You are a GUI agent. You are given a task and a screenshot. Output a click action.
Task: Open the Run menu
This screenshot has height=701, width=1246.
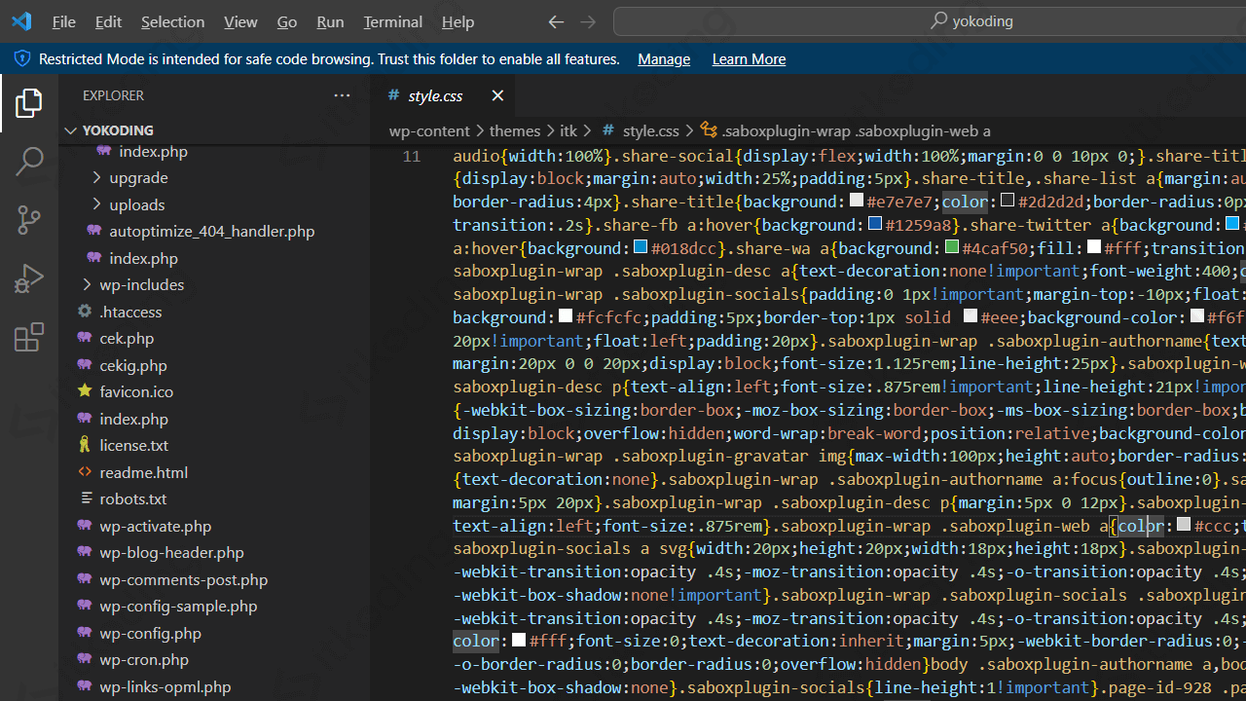330,21
